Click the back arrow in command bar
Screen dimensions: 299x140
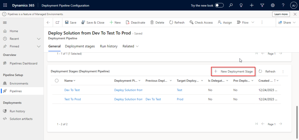click(x=48, y=22)
